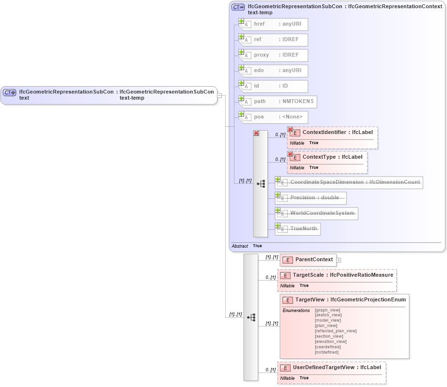Click the green plus icon on the href attribute

[x=240, y=22]
